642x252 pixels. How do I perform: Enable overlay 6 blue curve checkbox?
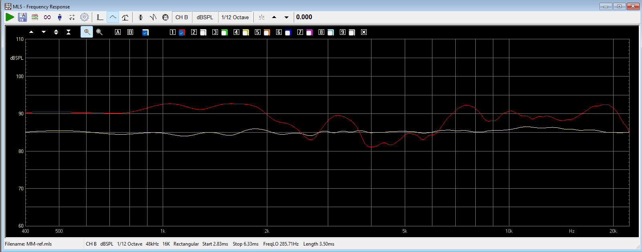[288, 32]
